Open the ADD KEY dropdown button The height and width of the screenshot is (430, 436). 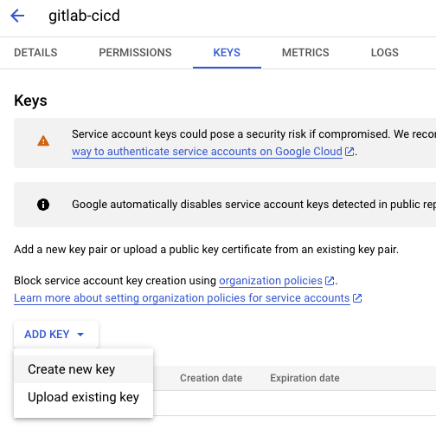click(56, 335)
